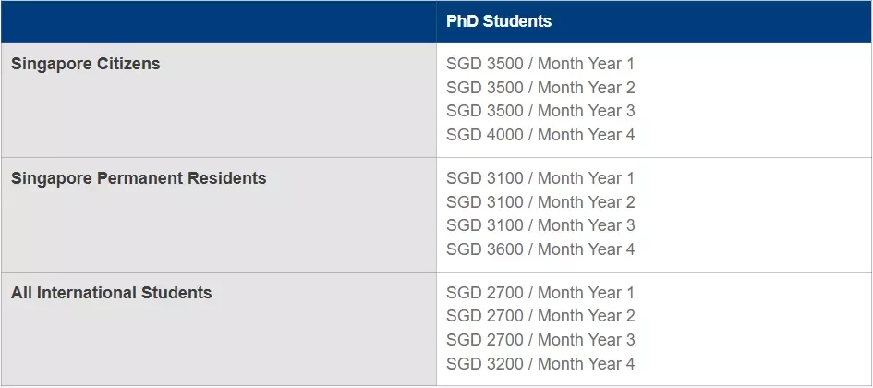Click SGD 3100 / Month Year 1 text
Viewport: 873px width, 388px height.
[540, 178]
